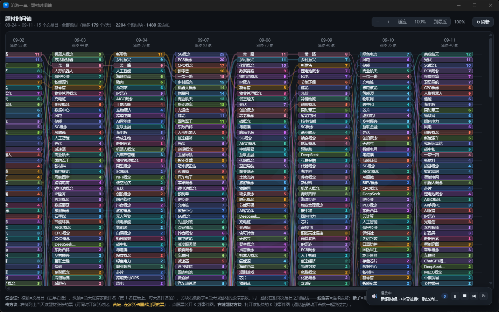Open the MLCC概念 block under 09-11
Screen dimensions: 499x312
coord(447,272)
